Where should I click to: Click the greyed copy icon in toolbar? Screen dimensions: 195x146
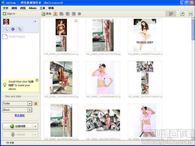point(61,14)
